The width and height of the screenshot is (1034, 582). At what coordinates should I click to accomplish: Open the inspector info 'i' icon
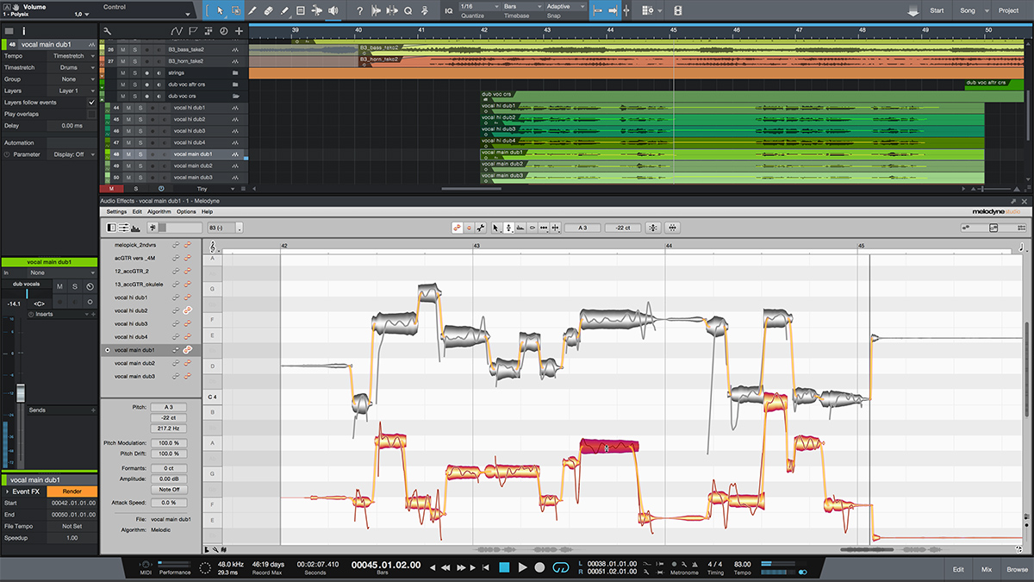pyautogui.click(x=23, y=30)
